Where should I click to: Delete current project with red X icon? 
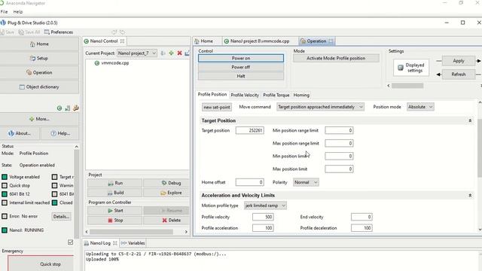pos(179,53)
